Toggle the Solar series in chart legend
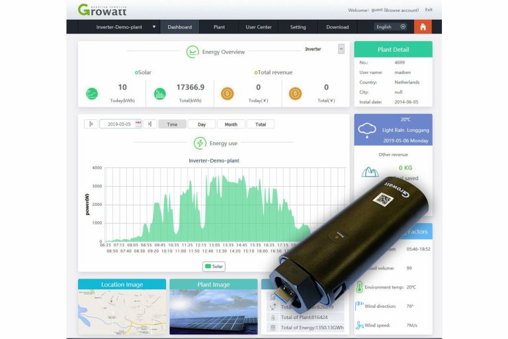508x339 pixels. tap(214, 266)
